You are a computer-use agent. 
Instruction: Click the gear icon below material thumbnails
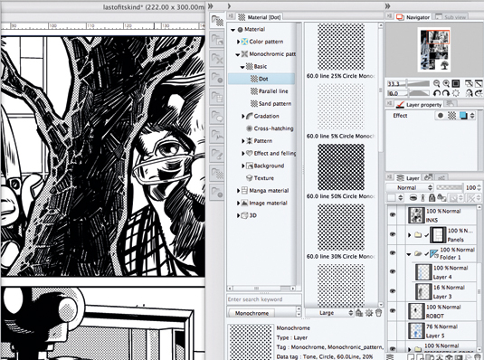pos(369,313)
